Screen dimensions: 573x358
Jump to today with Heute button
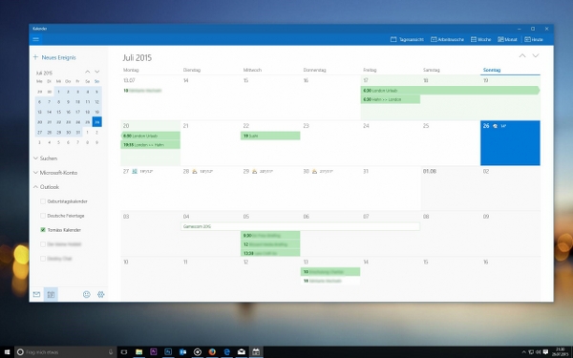tap(534, 39)
